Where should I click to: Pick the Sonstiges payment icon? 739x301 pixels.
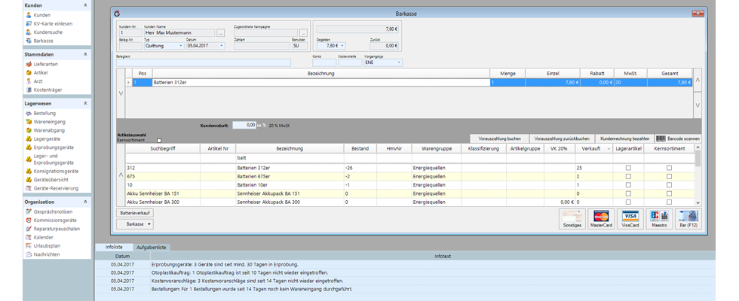click(x=572, y=219)
